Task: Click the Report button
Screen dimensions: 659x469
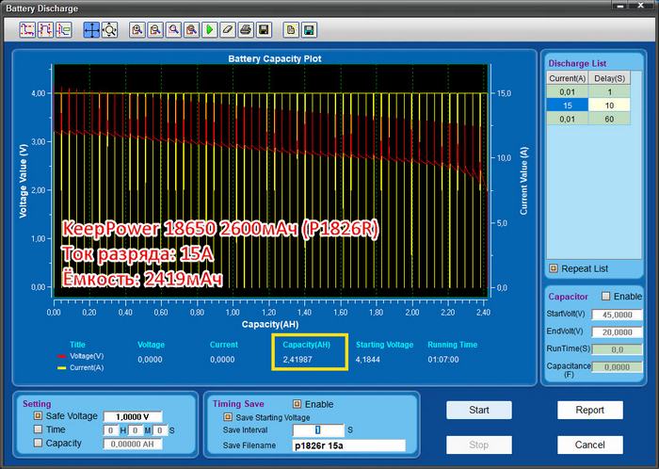Action: click(x=590, y=411)
